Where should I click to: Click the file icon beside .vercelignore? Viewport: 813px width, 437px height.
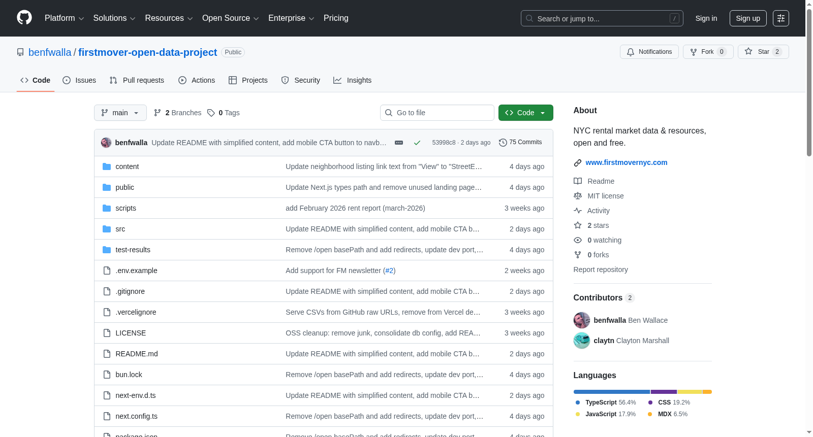click(107, 312)
